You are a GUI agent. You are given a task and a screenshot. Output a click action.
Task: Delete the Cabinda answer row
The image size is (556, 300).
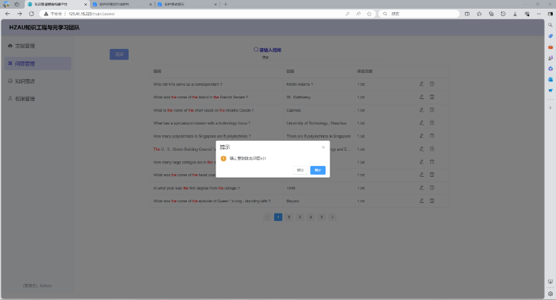[432, 110]
